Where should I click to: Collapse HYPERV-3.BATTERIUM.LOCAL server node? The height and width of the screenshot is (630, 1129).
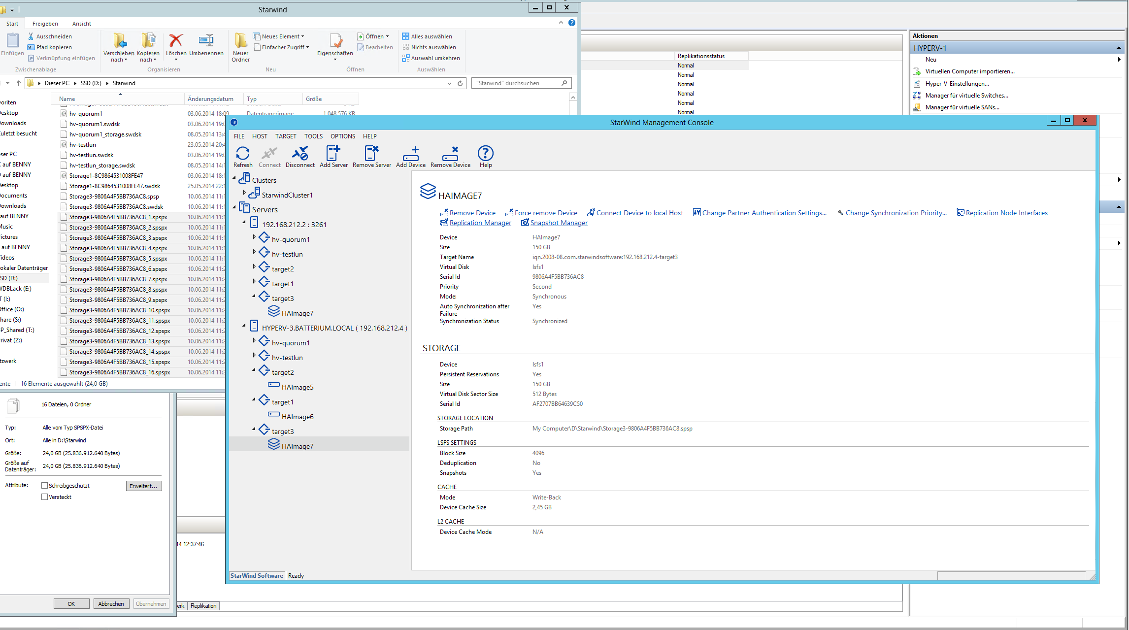[244, 326]
